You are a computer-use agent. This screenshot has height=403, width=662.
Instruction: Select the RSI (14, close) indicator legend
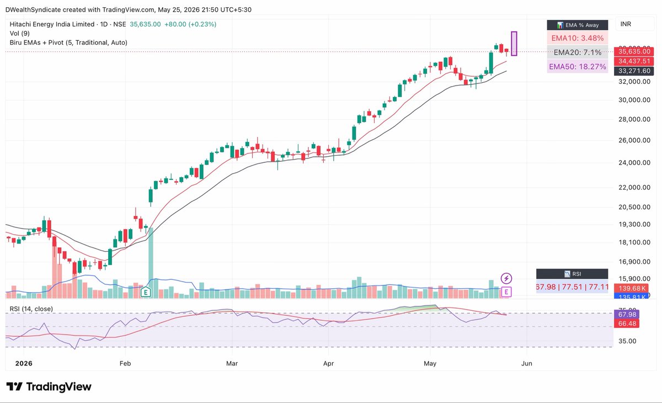pyautogui.click(x=31, y=309)
